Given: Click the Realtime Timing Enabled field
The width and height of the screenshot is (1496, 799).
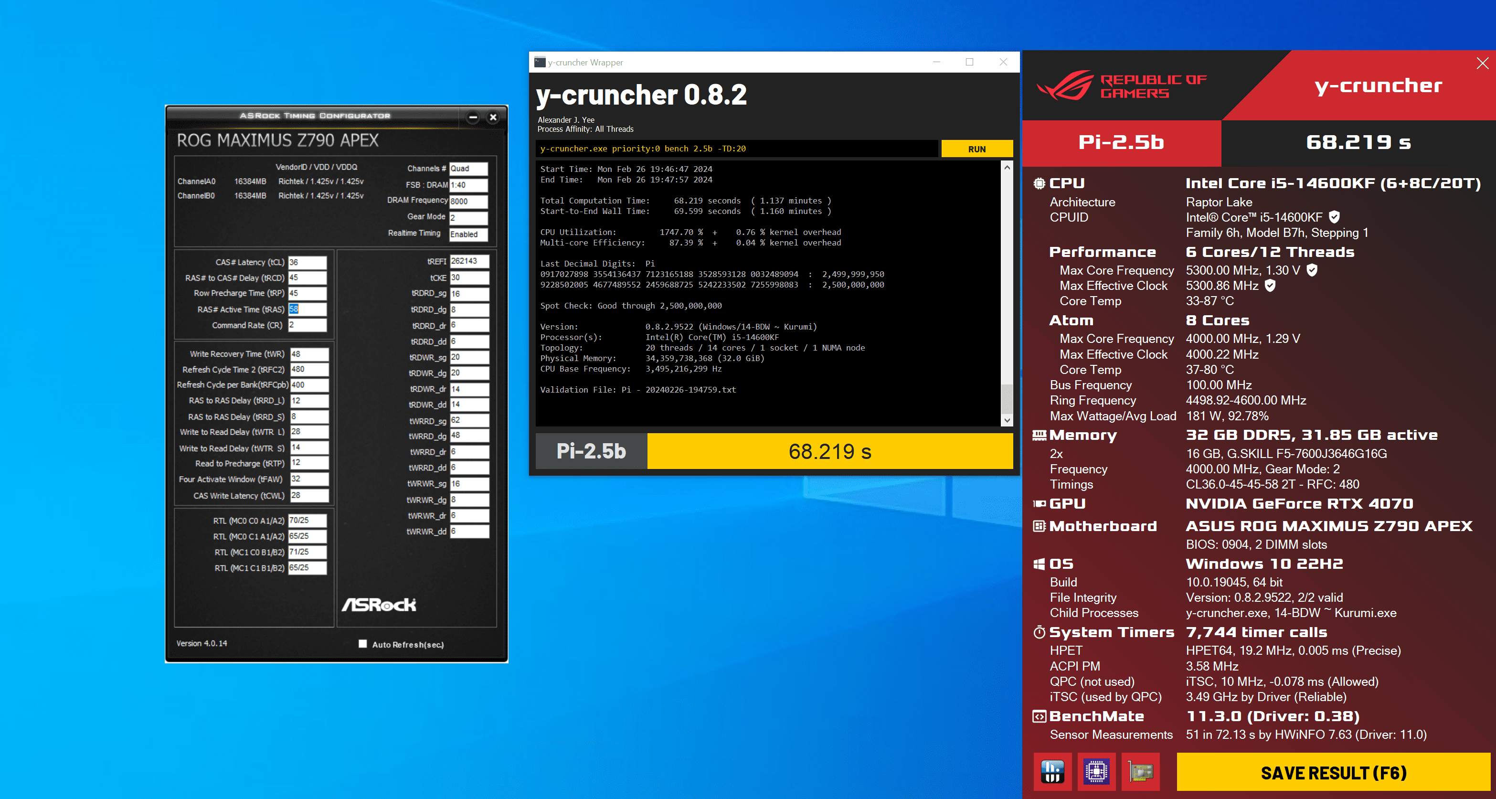Looking at the screenshot, I should (x=468, y=234).
